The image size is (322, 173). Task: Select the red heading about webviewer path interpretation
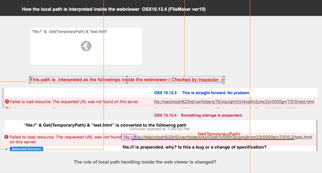126,80
